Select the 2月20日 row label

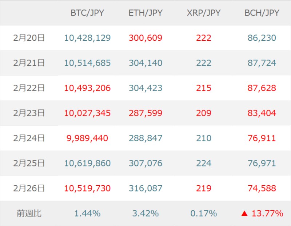coord(29,38)
